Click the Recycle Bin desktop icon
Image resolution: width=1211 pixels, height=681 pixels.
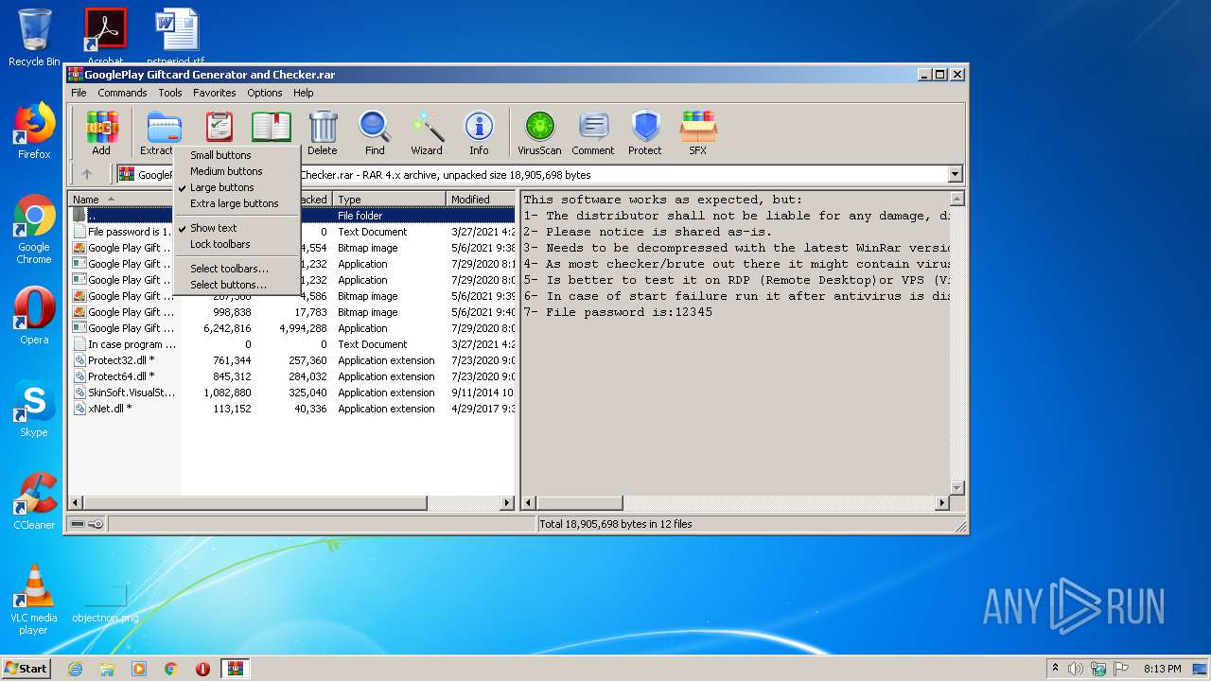pos(34,38)
